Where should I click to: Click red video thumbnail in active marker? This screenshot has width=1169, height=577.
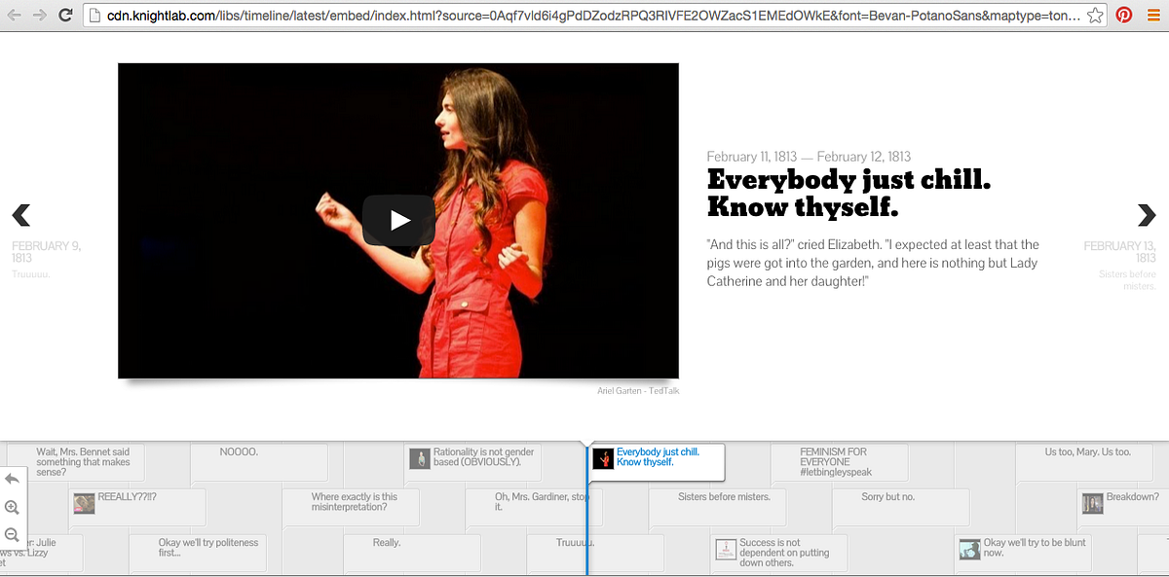[x=603, y=458]
